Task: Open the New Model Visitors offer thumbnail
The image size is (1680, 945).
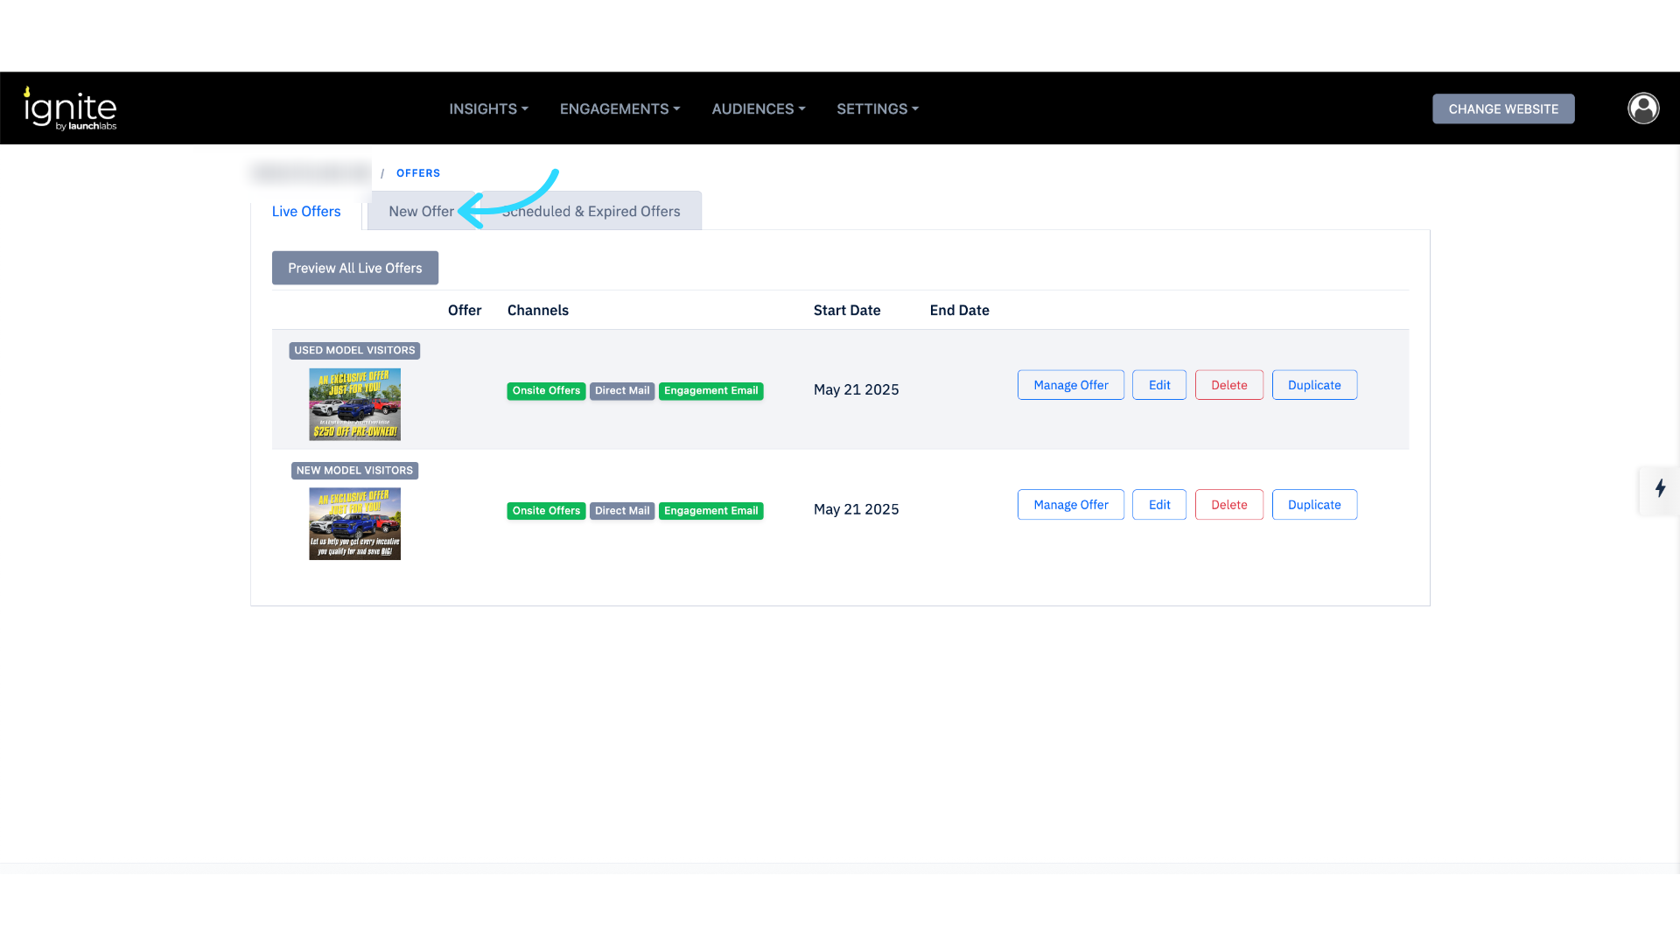Action: point(354,523)
